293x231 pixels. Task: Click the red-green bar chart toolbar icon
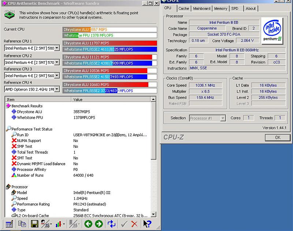click(59, 224)
